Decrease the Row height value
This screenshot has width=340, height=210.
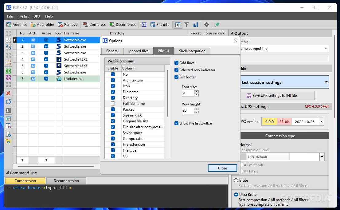click(197, 112)
